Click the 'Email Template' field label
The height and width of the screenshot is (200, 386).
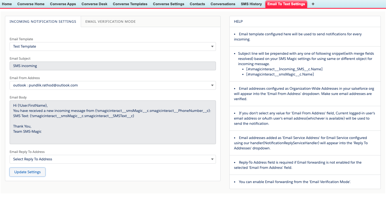21,39
